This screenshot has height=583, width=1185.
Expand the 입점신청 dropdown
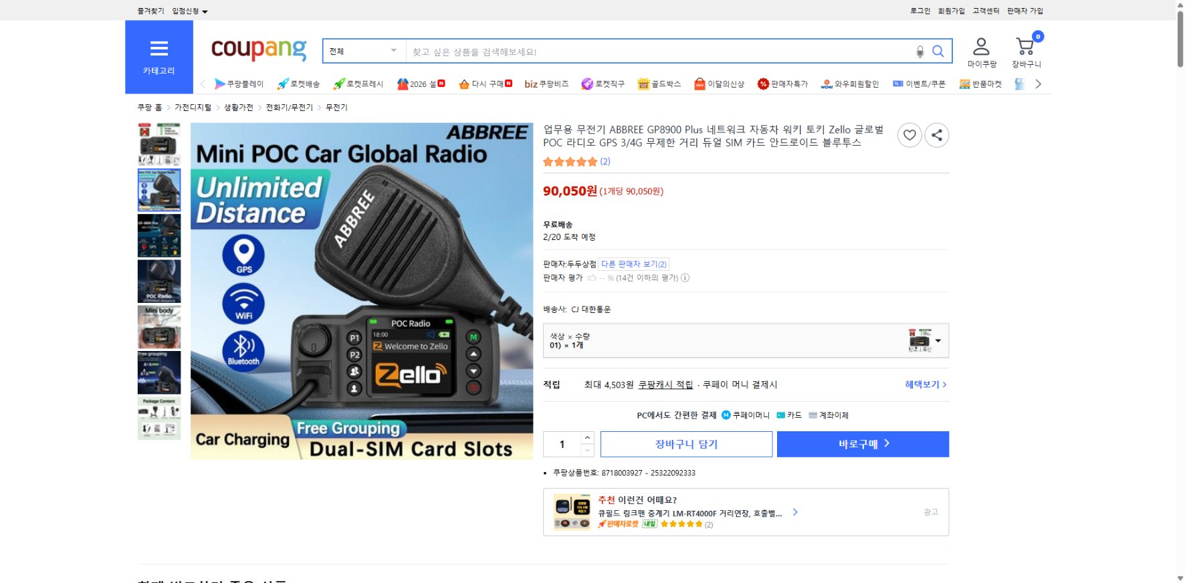click(x=190, y=11)
